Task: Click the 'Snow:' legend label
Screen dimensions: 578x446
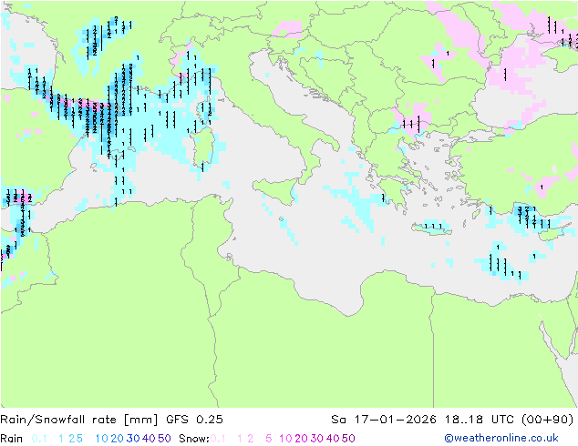Action: point(194,439)
